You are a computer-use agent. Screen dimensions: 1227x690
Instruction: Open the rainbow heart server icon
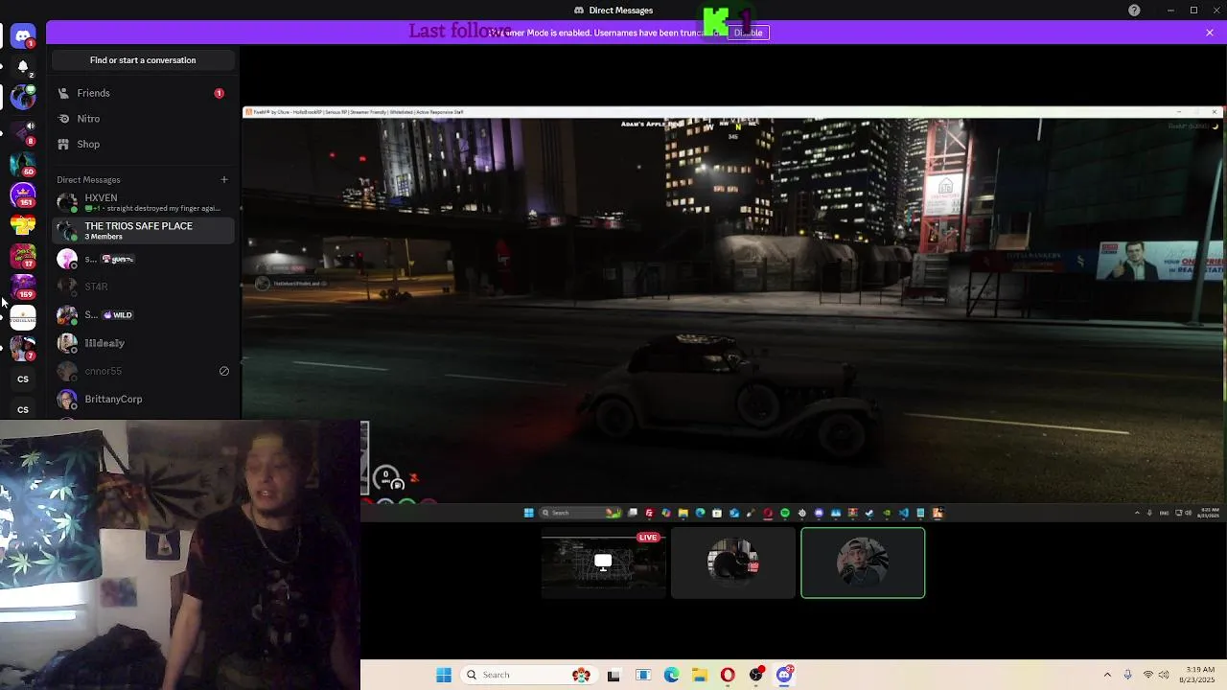point(23,225)
